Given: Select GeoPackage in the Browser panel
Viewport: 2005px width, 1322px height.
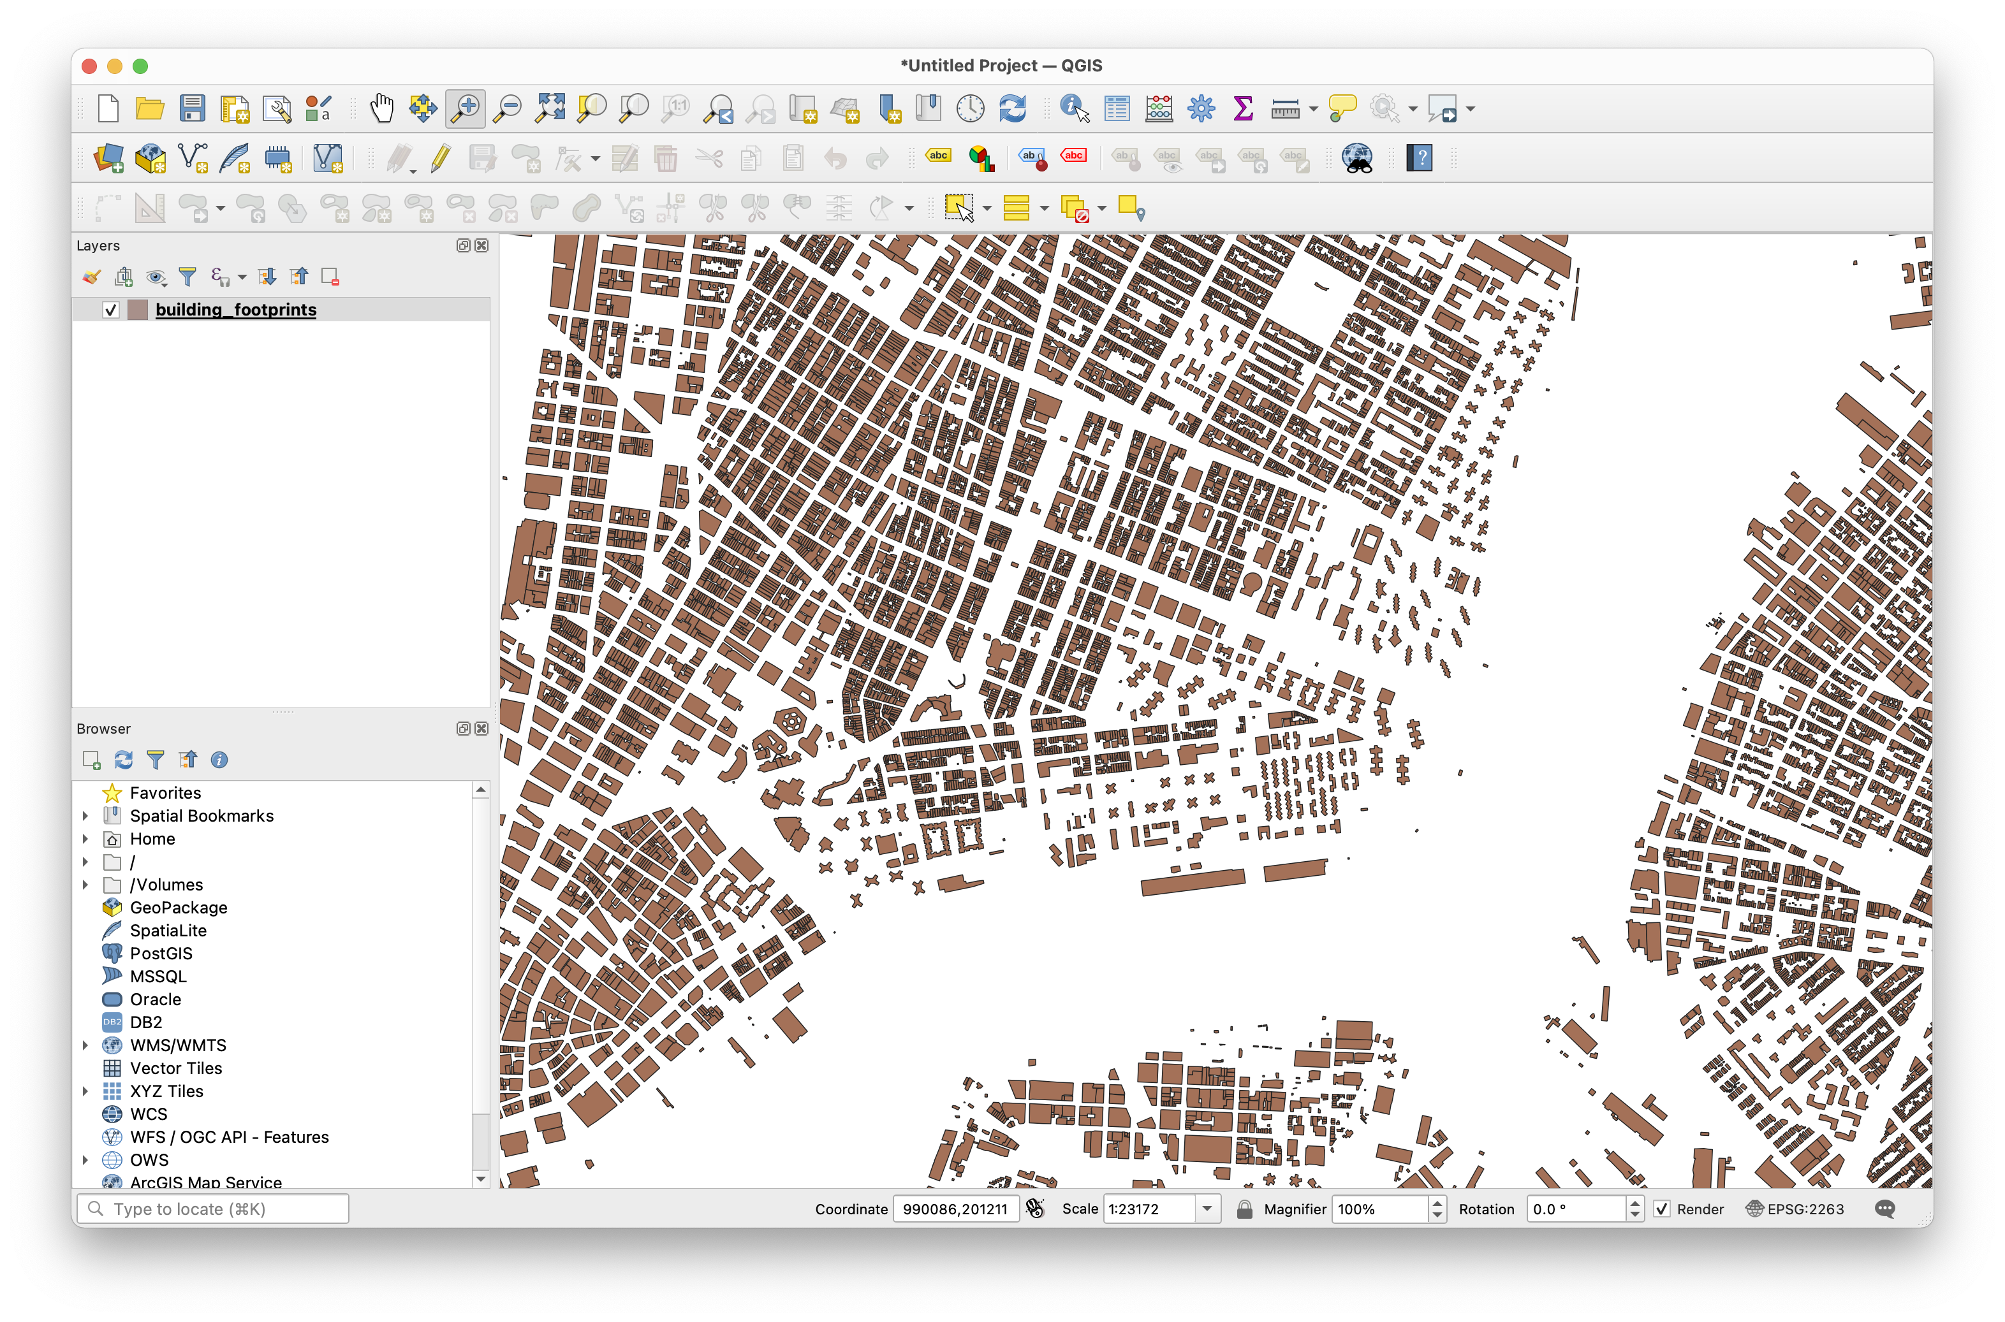Looking at the screenshot, I should tap(178, 908).
